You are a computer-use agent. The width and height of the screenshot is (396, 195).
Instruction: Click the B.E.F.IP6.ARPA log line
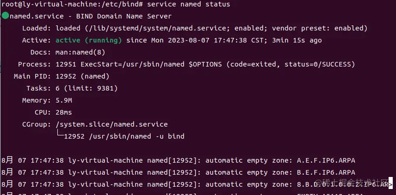(x=178, y=172)
